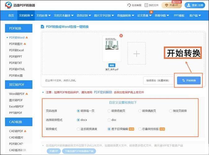
Task: Choose doc output format
Action: 109,120
